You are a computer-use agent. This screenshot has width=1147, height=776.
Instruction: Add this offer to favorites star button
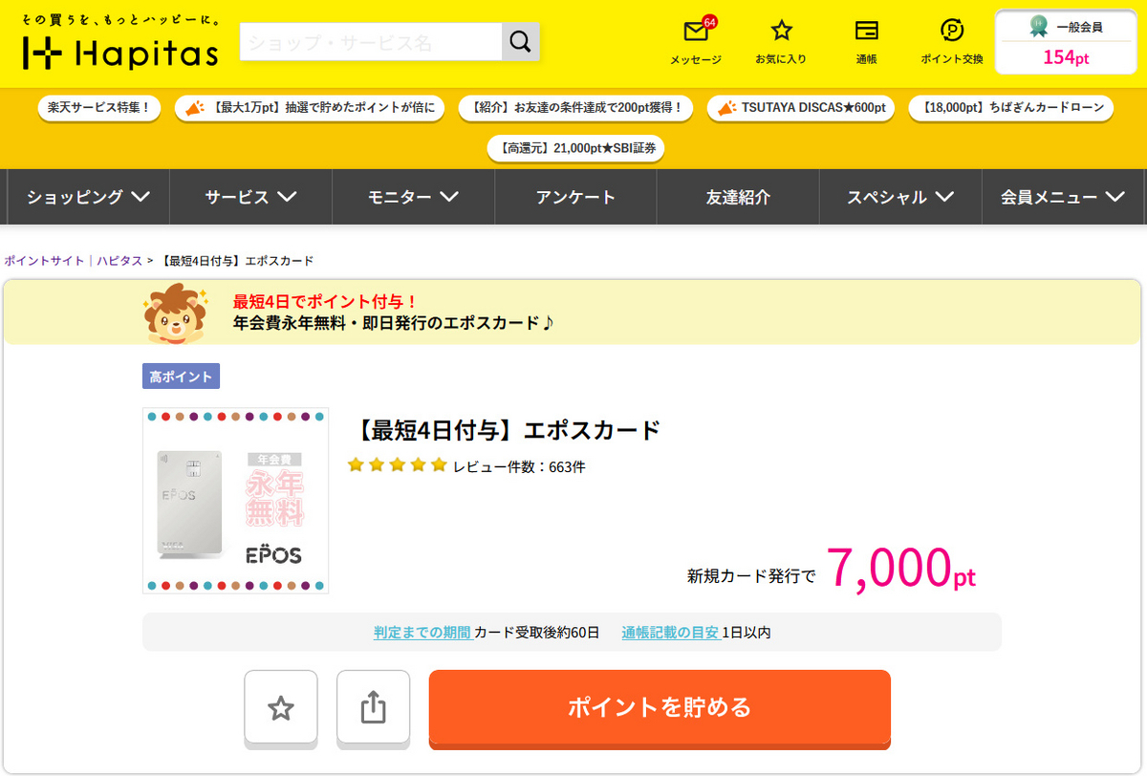click(x=280, y=708)
